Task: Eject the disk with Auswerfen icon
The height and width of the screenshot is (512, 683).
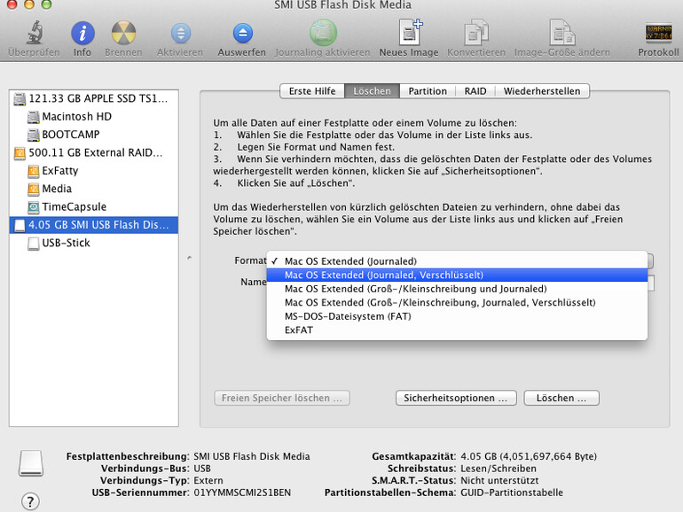Action: coord(242,34)
